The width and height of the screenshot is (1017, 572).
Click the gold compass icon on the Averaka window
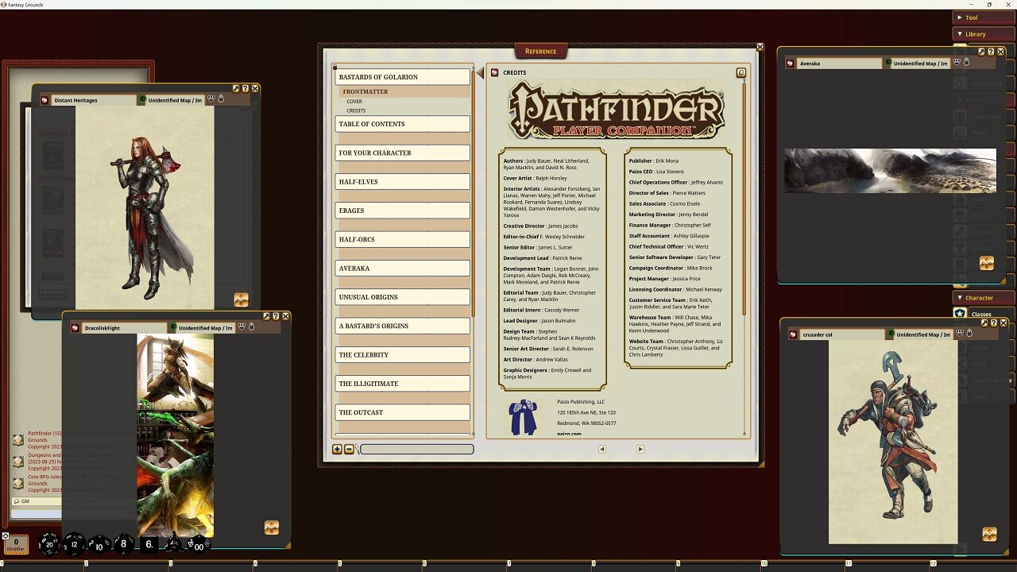pos(986,264)
